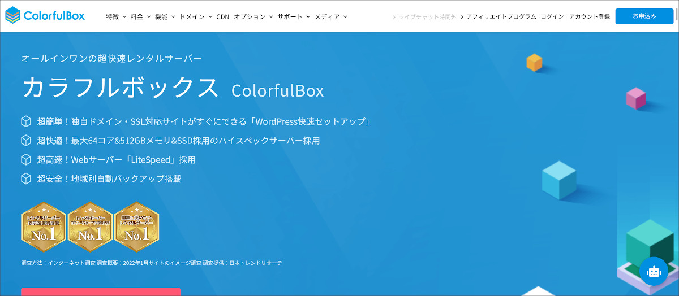Image resolution: width=679 pixels, height=296 pixels.
Task: Click the cube icon beside WordPress快速セットアップ
Action: (26, 121)
